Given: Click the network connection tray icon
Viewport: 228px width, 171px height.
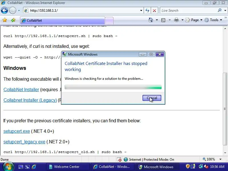Looking at the screenshot, I should click(x=201, y=166).
